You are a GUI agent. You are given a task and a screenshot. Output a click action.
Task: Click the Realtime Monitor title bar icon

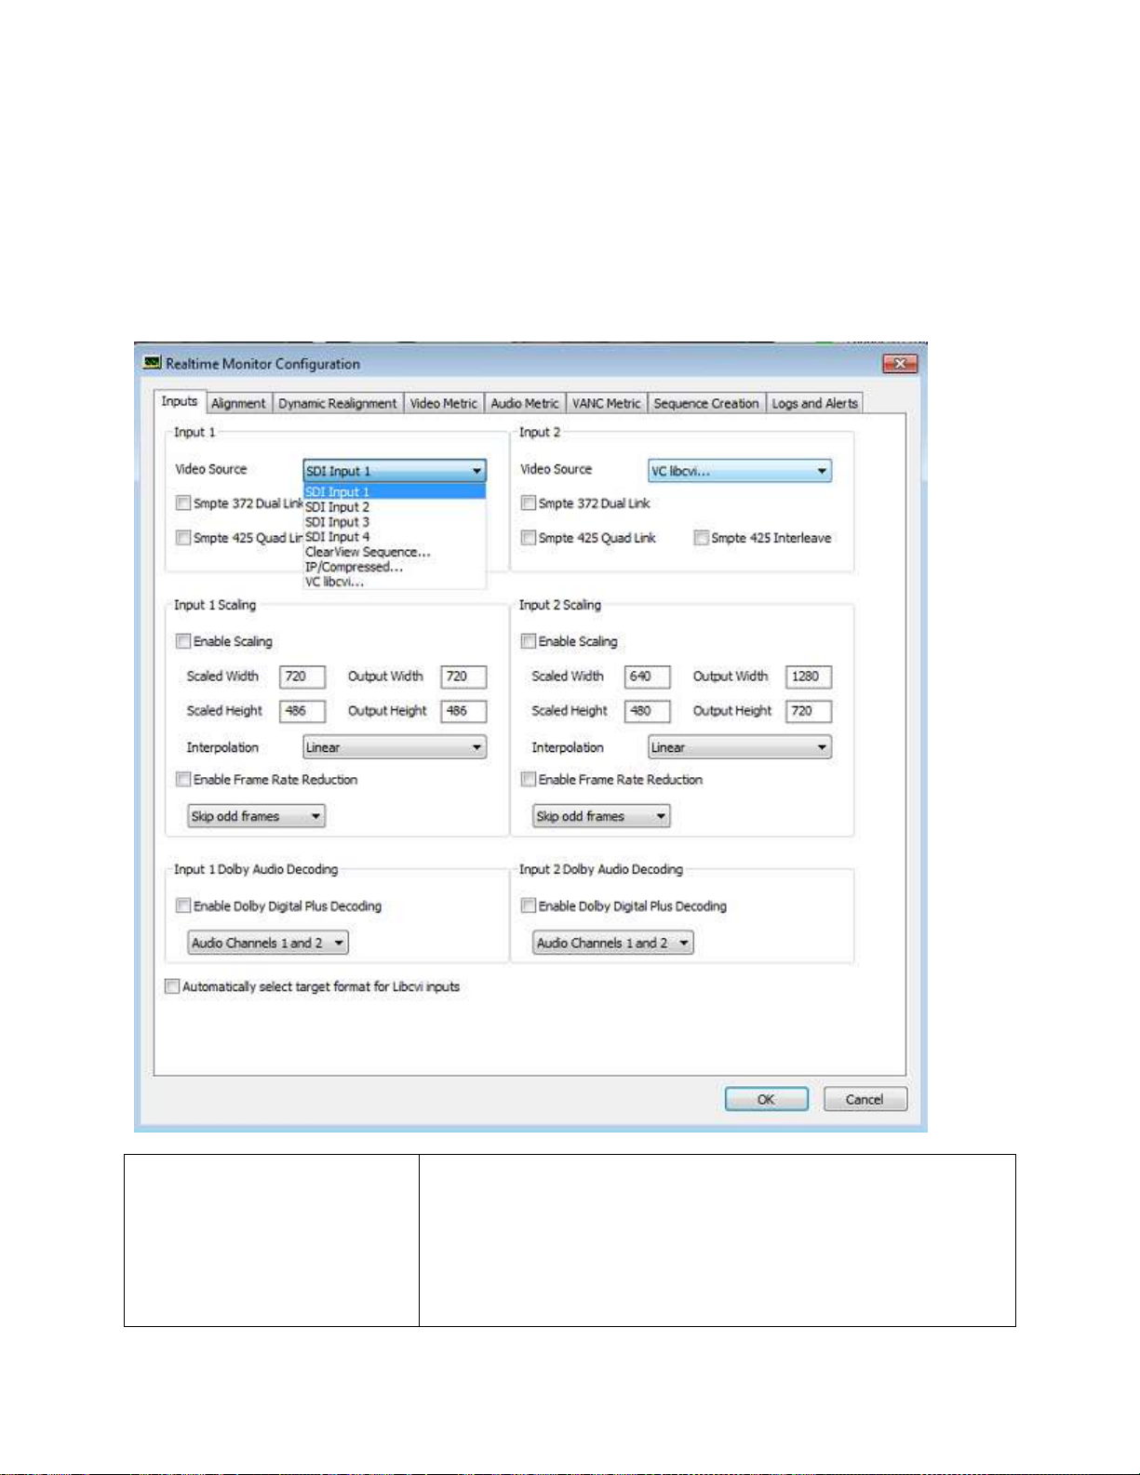(152, 363)
